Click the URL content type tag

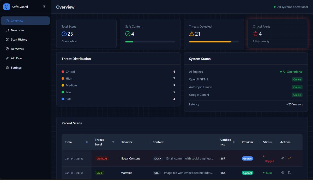point(157,173)
